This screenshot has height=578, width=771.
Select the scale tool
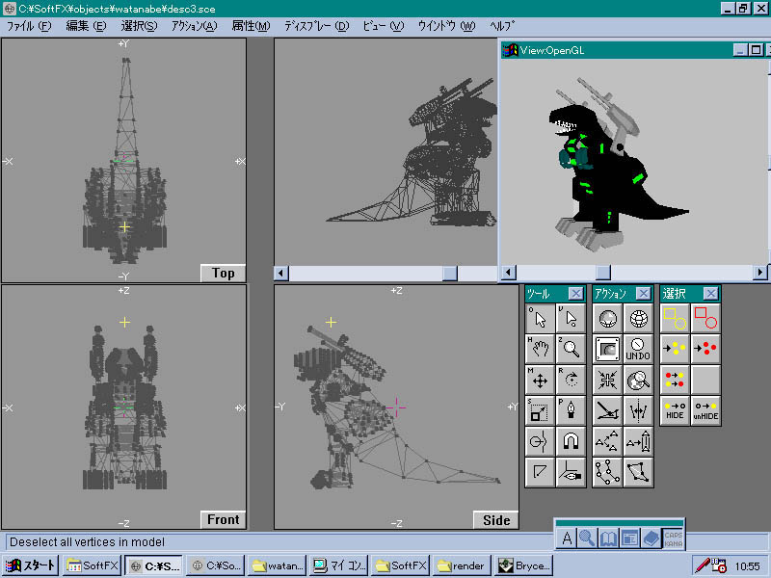tap(540, 410)
